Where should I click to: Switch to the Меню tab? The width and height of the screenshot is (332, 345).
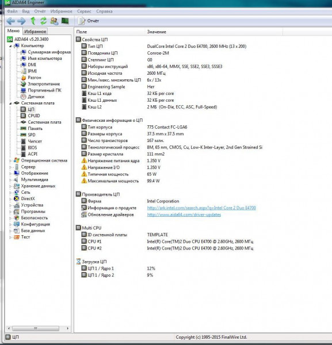[13, 31]
